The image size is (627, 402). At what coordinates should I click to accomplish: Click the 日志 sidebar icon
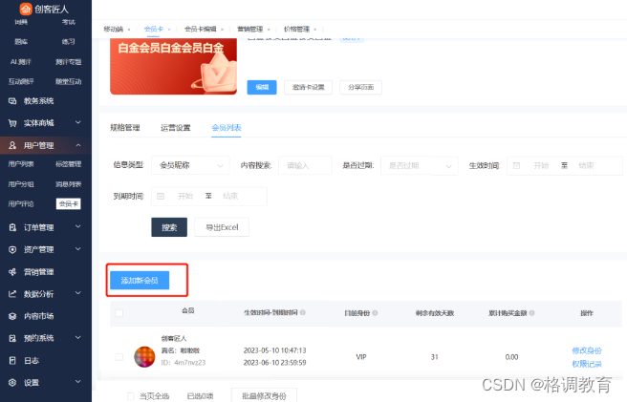(12, 360)
